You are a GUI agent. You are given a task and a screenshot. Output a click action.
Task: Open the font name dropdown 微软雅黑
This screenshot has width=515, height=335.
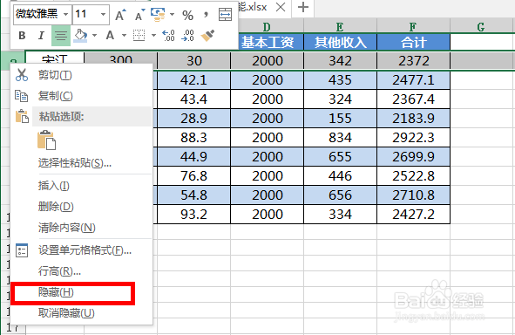click(x=65, y=15)
